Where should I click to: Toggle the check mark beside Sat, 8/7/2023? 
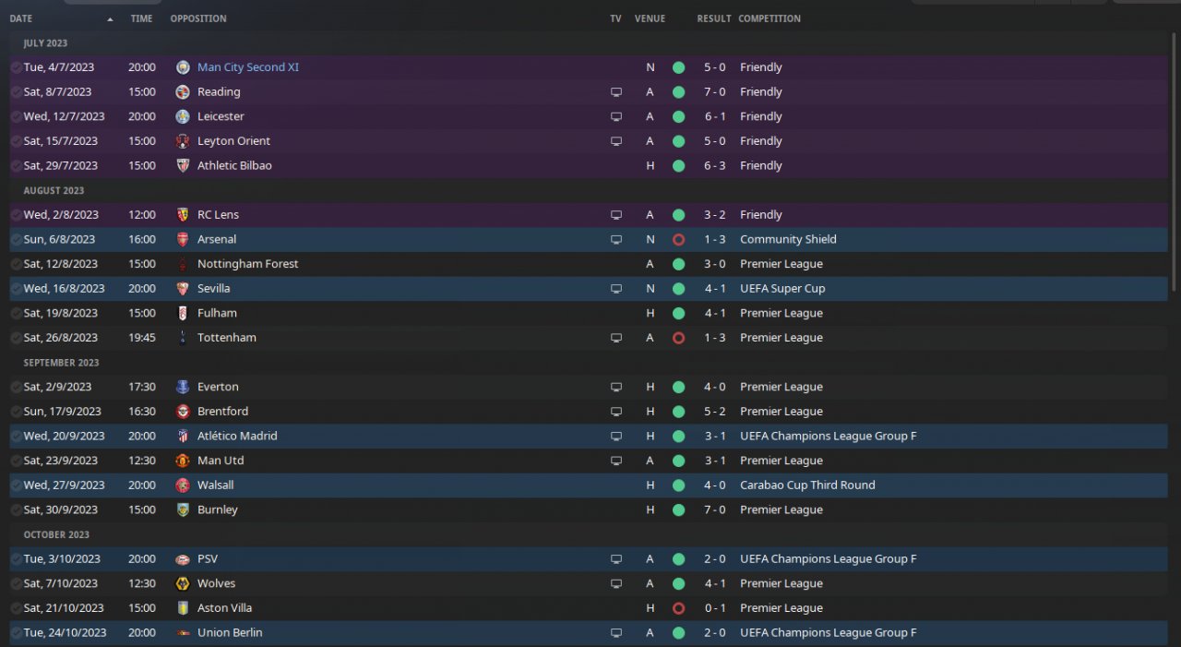click(x=16, y=92)
